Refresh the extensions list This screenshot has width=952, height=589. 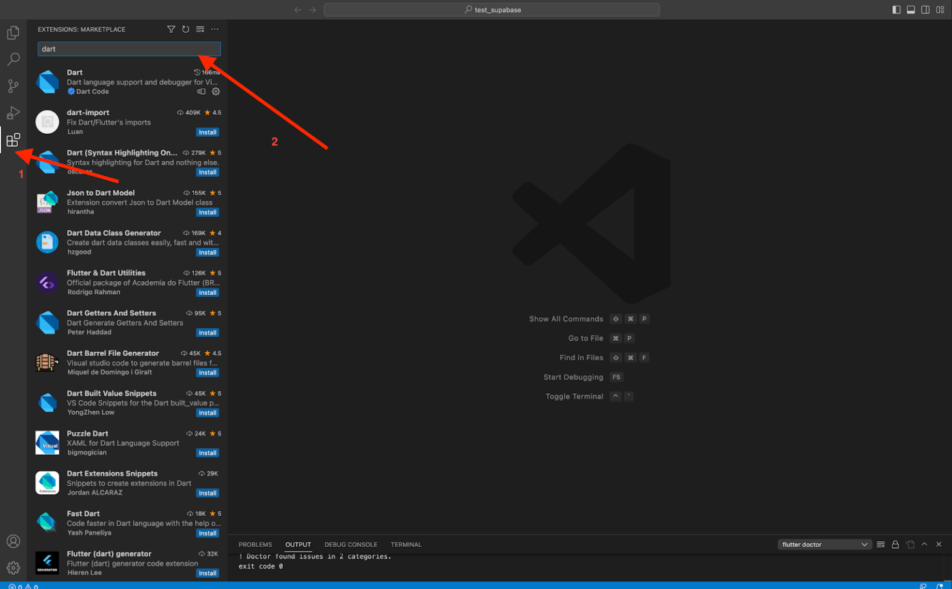click(185, 29)
